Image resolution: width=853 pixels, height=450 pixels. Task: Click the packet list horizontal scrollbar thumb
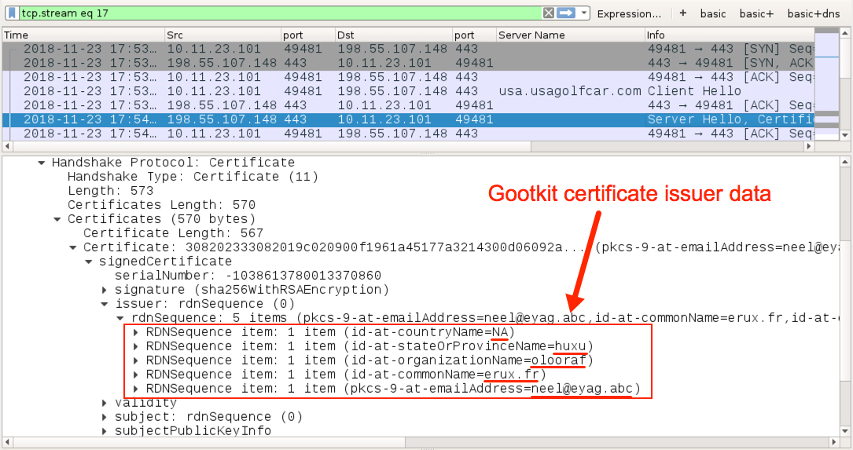click(272, 146)
